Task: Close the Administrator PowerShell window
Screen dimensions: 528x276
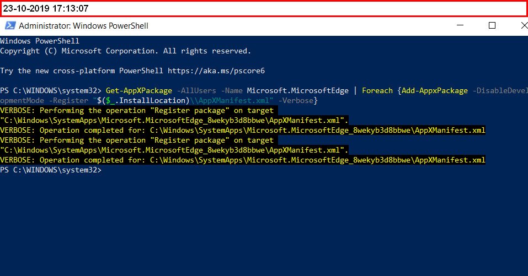Action: [524, 25]
